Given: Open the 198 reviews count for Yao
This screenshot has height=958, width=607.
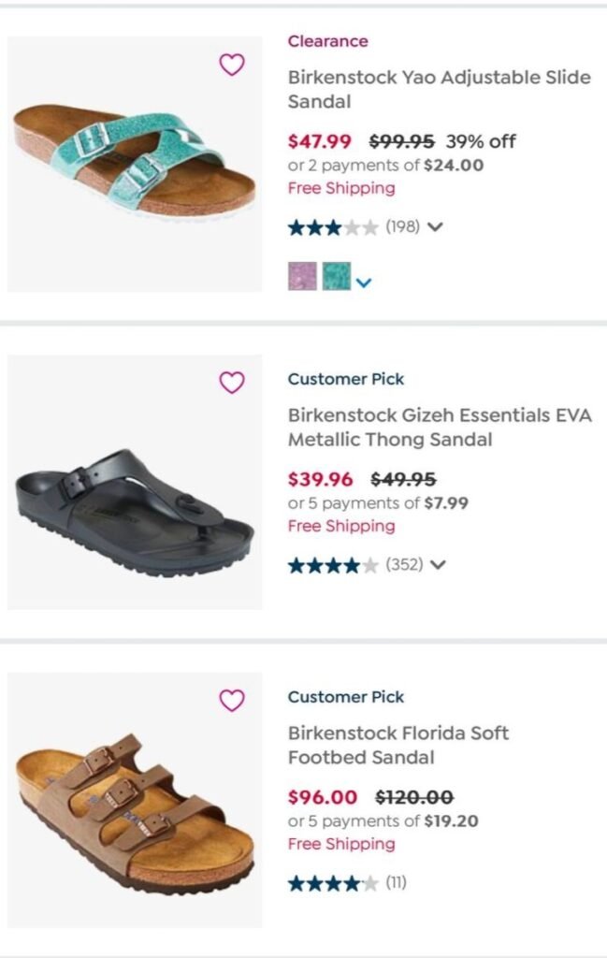Looking at the screenshot, I should pyautogui.click(x=403, y=226).
